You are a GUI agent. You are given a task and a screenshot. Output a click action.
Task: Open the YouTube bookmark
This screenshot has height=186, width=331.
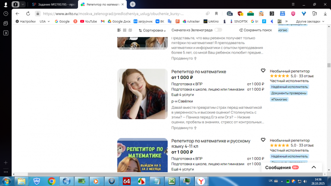[x=88, y=21]
